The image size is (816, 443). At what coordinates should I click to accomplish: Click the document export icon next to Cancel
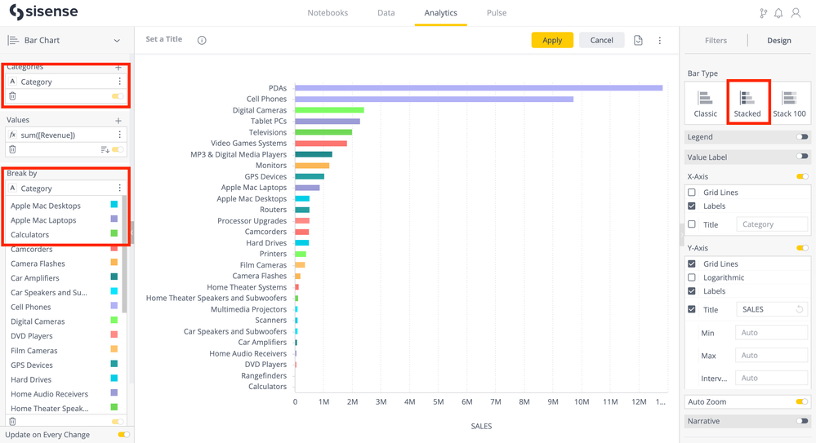point(638,40)
